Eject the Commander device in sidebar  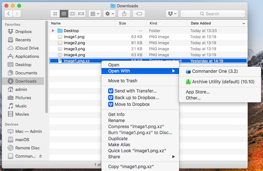pos(41,156)
